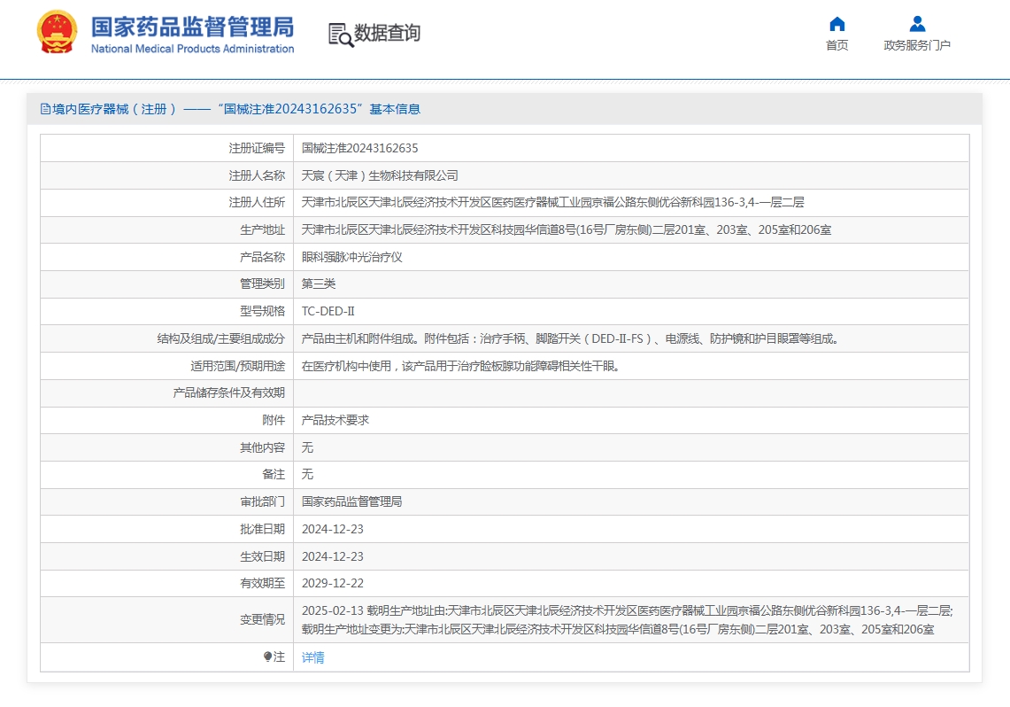Click expiry date 2029-12-22

pos(332,583)
